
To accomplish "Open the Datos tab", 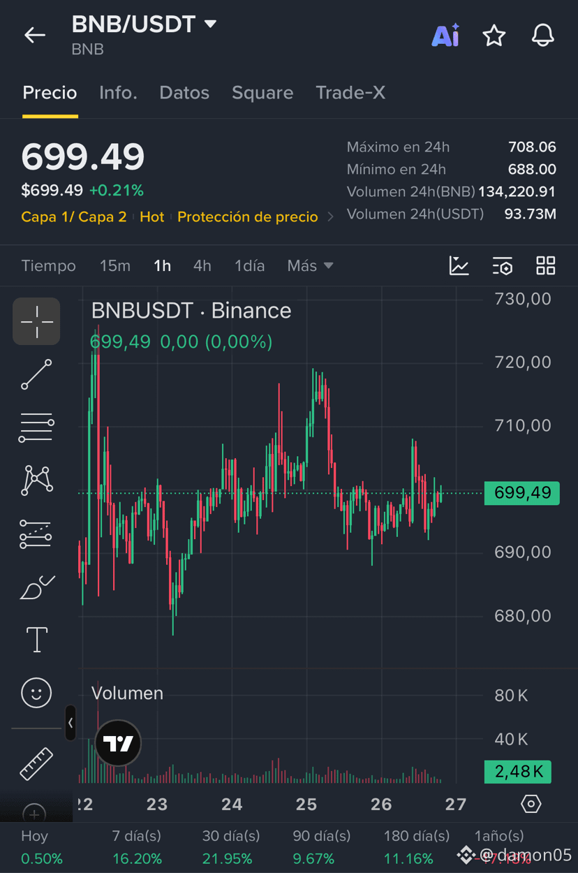I will pos(184,93).
